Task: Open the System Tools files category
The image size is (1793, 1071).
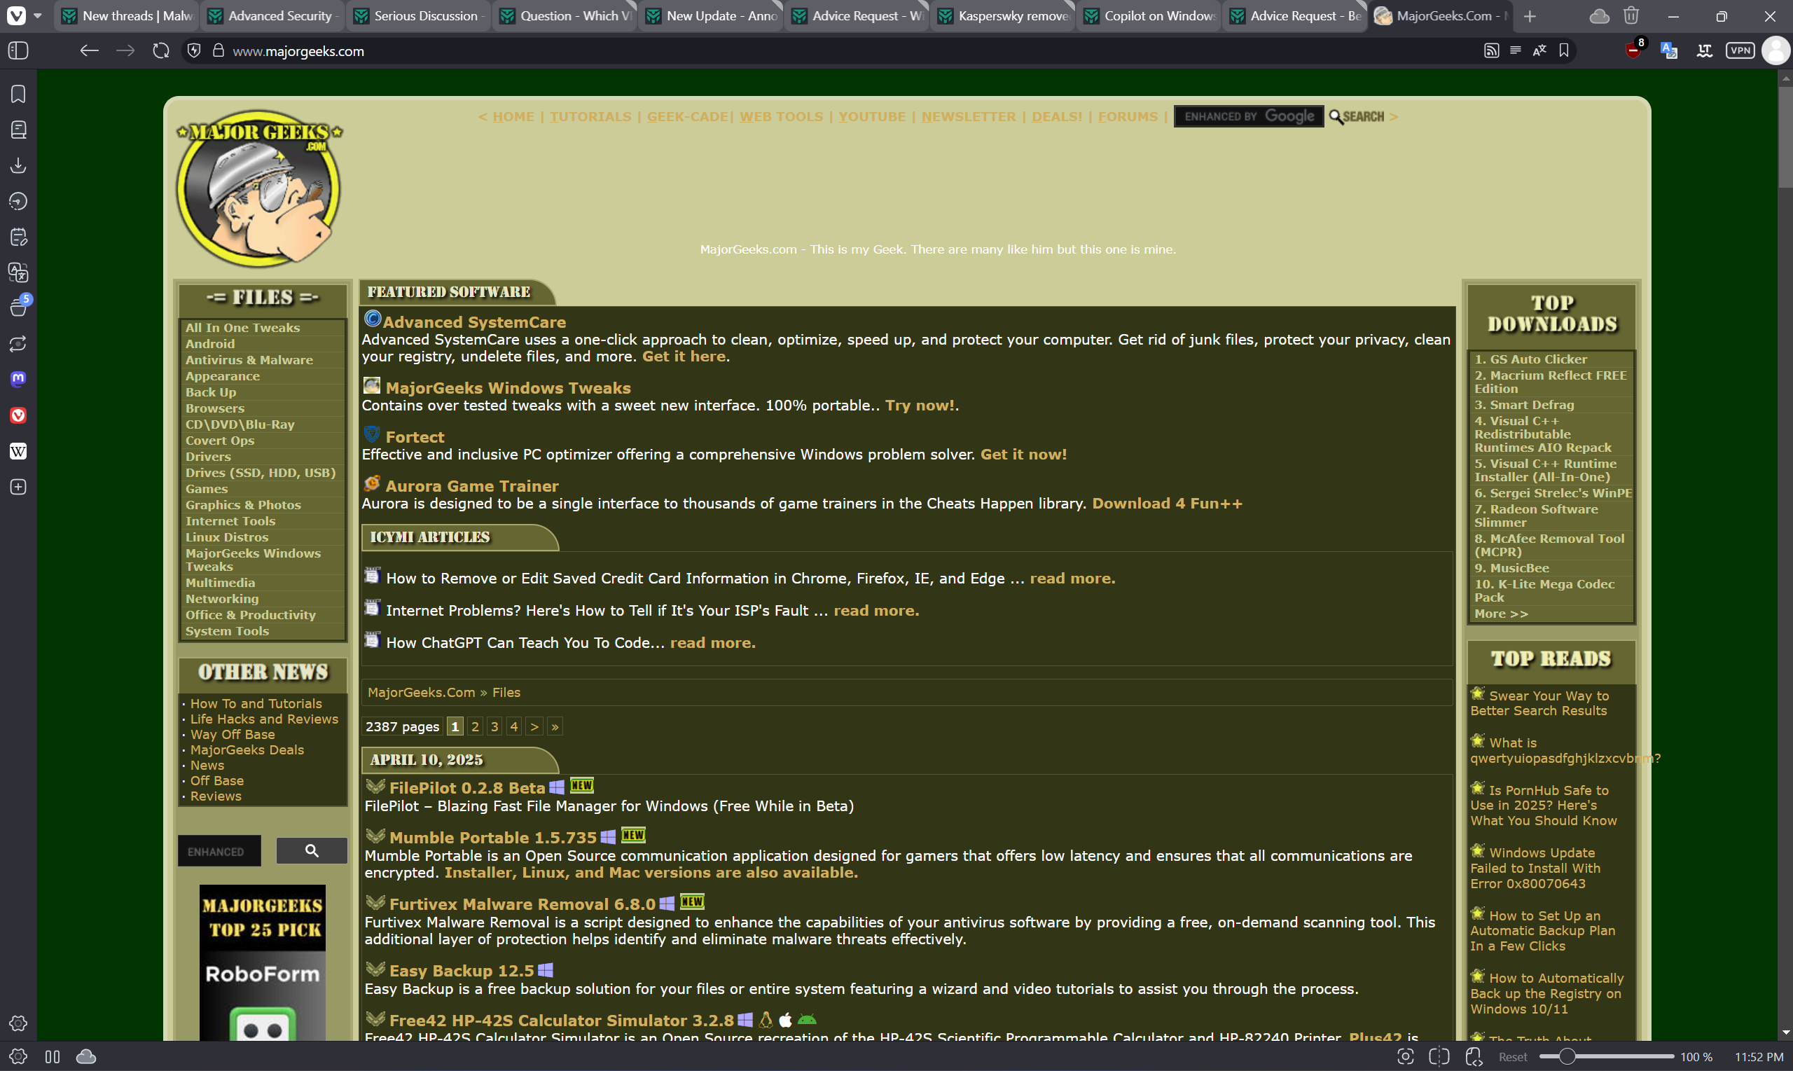Action: point(228,632)
